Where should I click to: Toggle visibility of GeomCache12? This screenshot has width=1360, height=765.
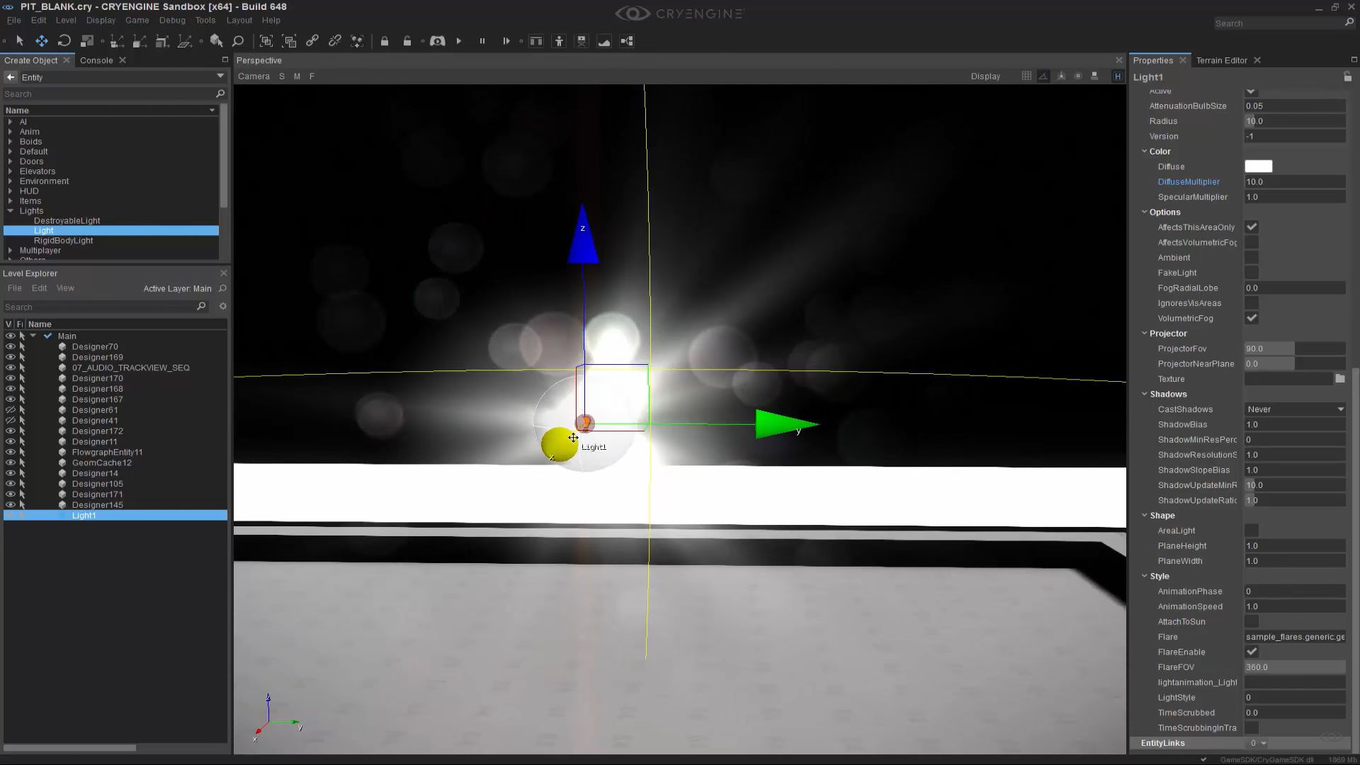(x=10, y=463)
